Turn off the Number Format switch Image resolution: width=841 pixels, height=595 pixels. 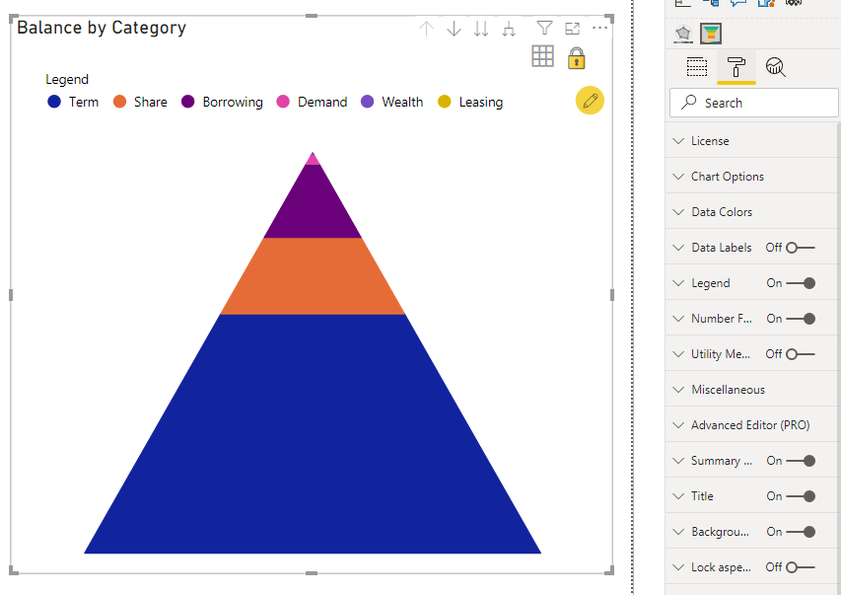801,319
